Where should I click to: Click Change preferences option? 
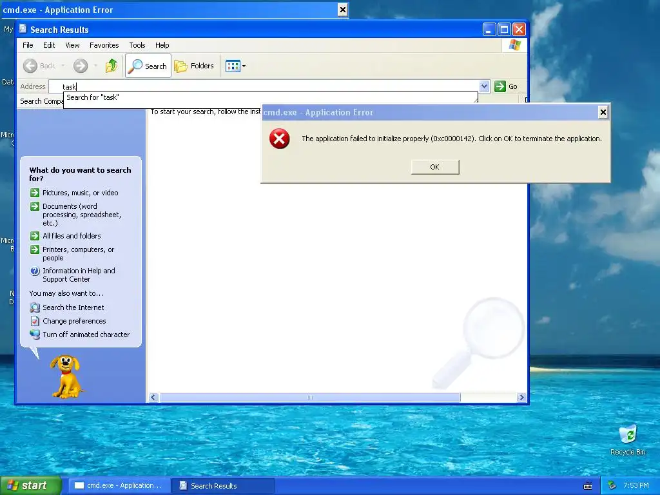pyautogui.click(x=74, y=321)
